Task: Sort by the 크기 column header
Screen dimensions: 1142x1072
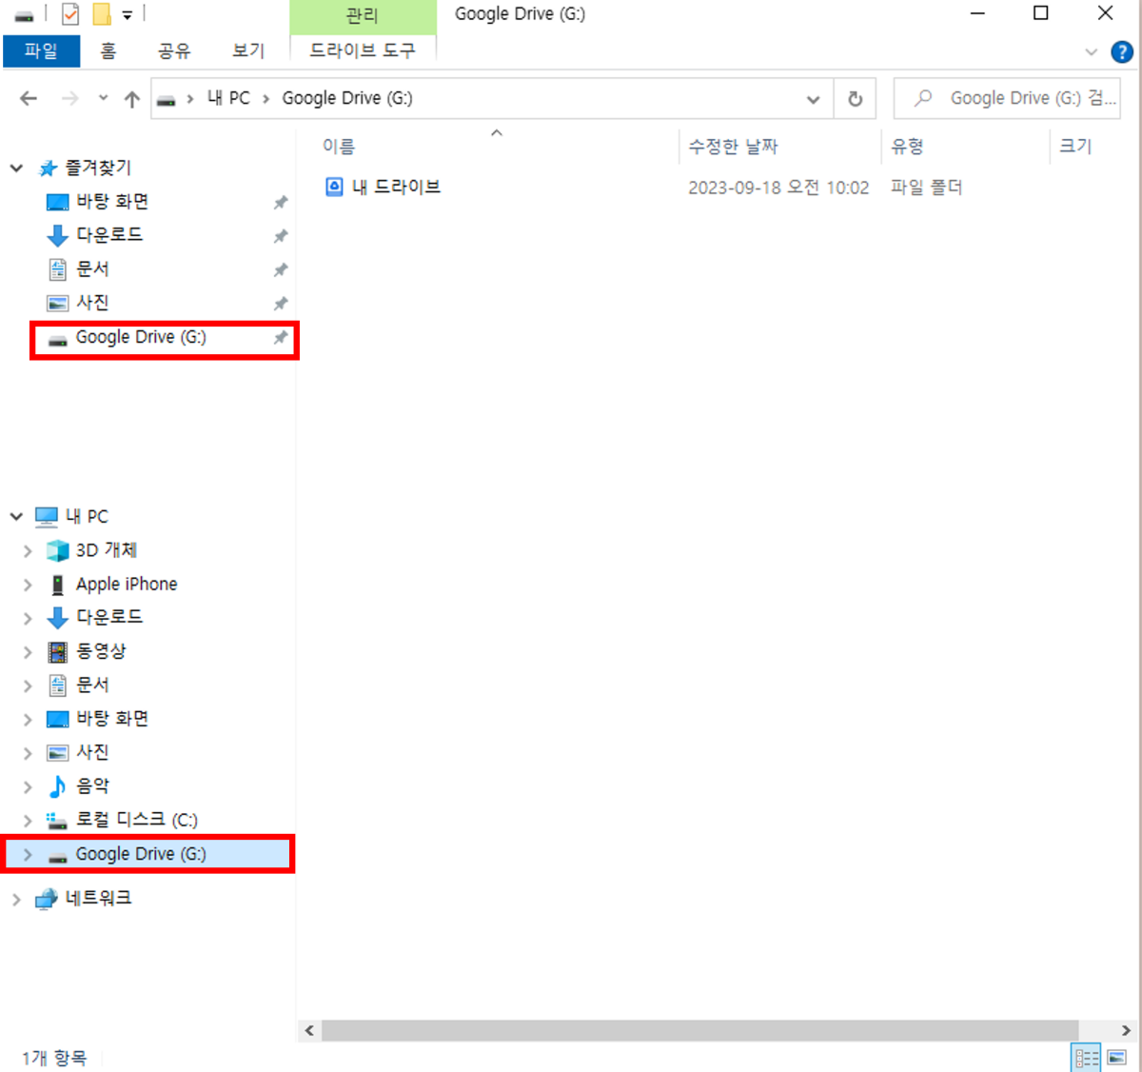Action: [x=1075, y=147]
